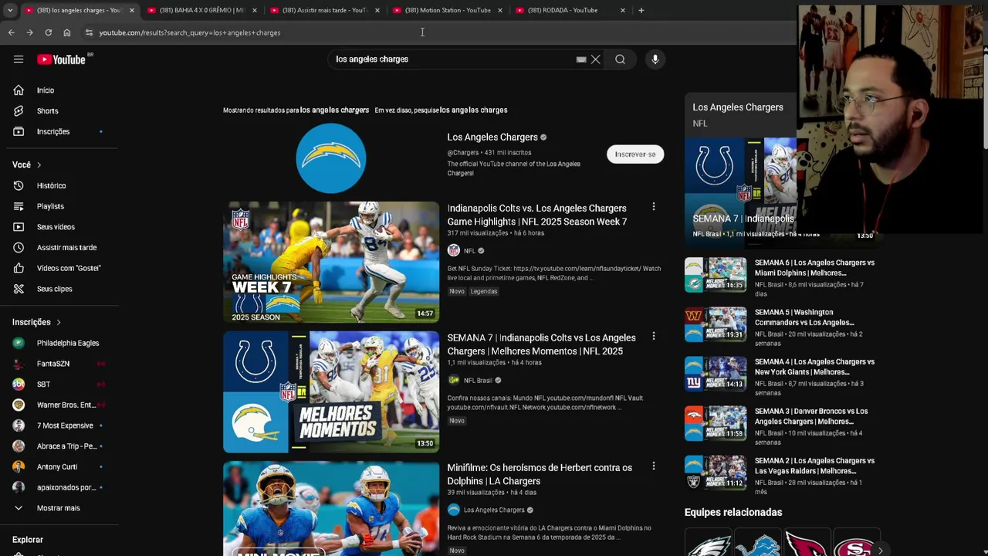988x556 pixels.
Task: Reload the page with the refresh icon
Action: click(48, 32)
